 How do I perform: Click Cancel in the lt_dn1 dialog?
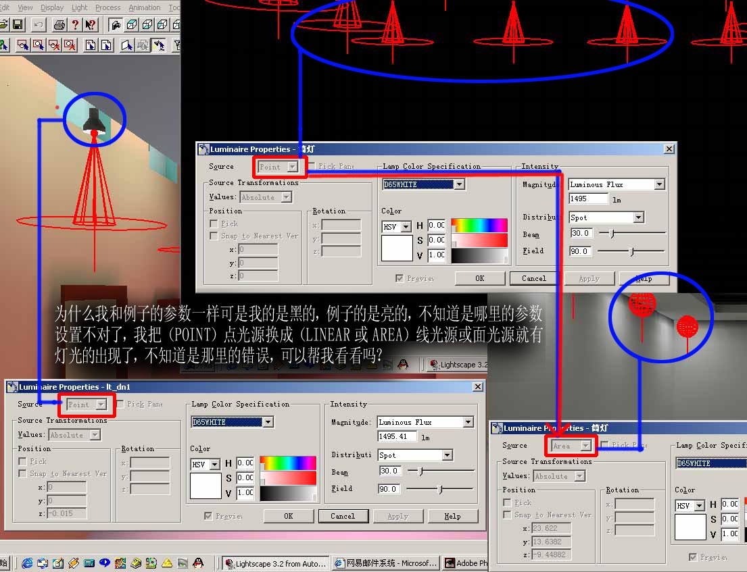pos(343,516)
